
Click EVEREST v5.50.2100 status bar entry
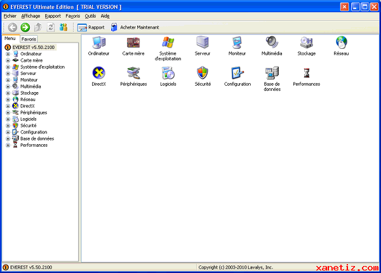click(x=31, y=267)
